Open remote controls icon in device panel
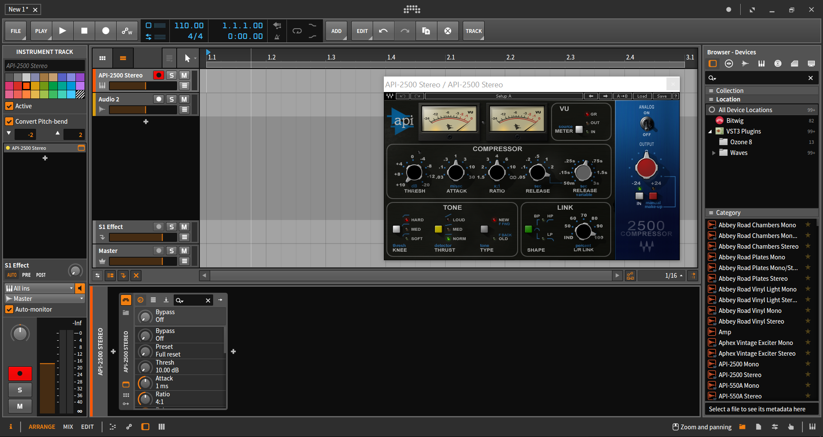 point(140,300)
